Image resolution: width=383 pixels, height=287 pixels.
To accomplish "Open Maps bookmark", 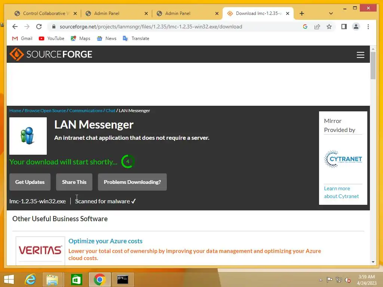I will pyautogui.click(x=80, y=38).
